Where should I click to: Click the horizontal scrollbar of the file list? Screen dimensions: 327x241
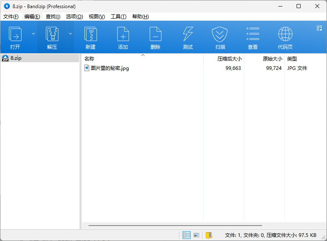pyautogui.click(x=175, y=226)
